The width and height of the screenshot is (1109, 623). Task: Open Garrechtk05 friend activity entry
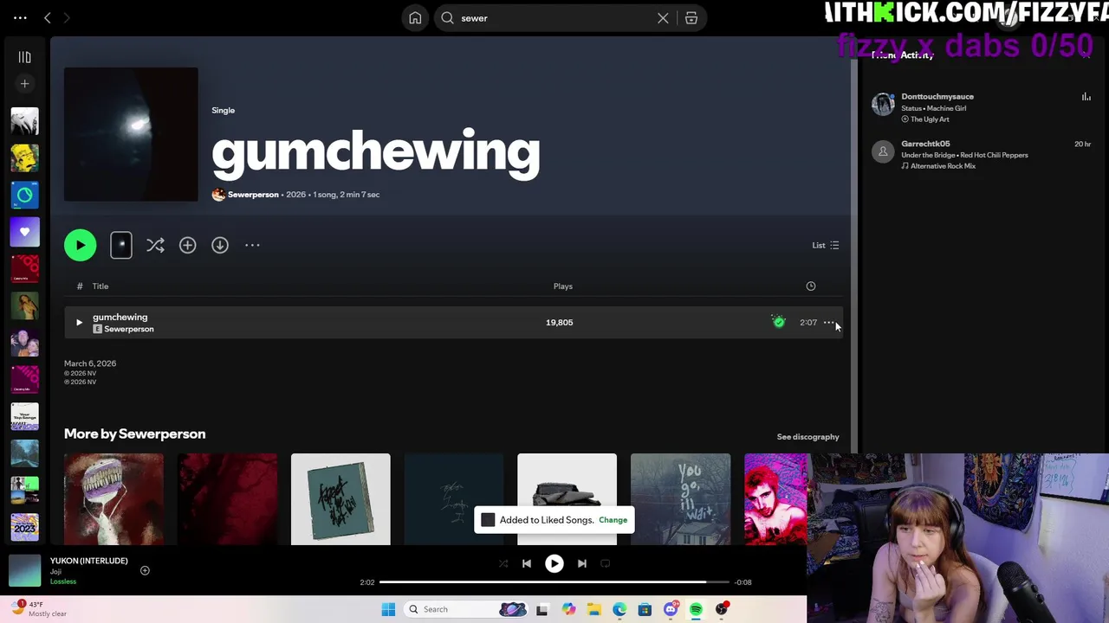pos(982,154)
